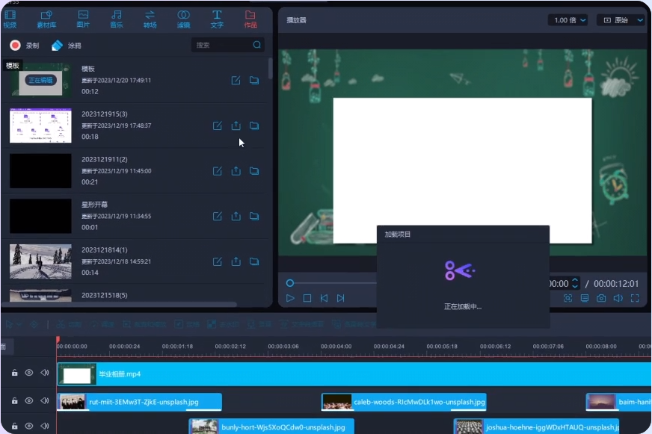Screen dimensions: 652x434
Task: Click the preview zoom-focus icon
Action: [568, 298]
